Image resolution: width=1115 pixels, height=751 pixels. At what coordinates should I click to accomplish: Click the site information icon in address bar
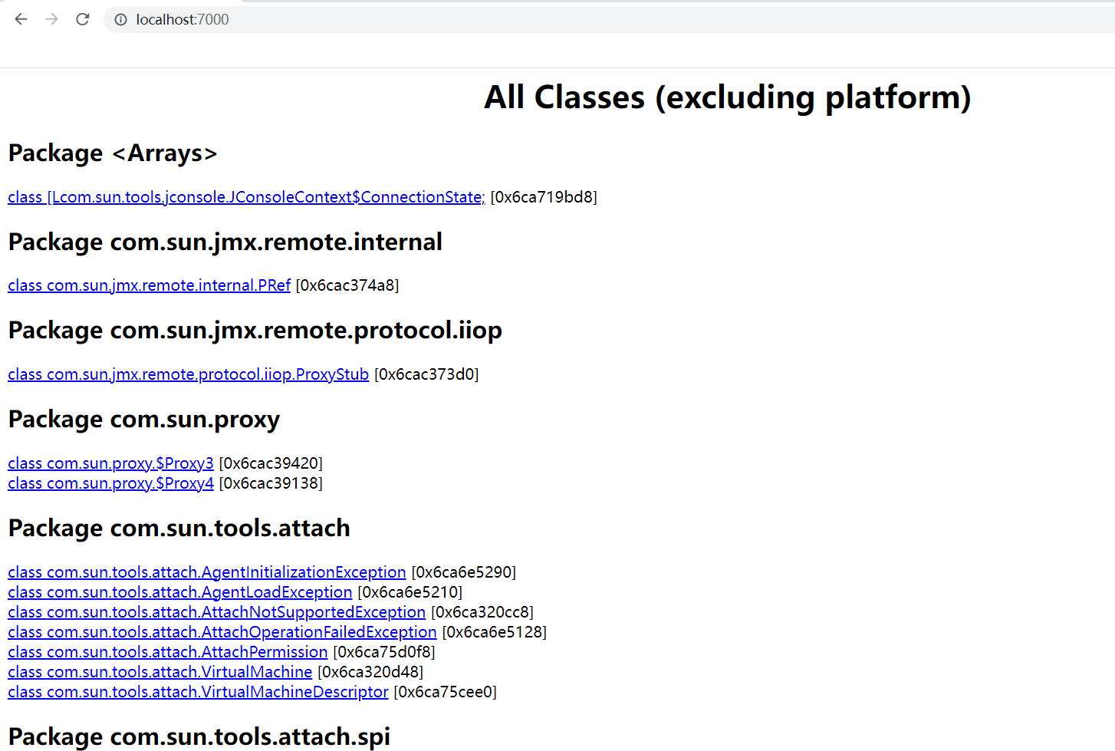point(120,20)
